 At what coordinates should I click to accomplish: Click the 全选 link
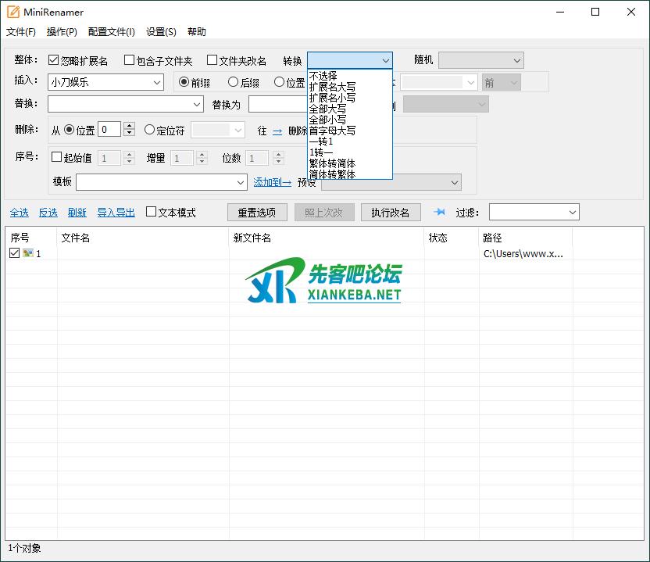coord(19,213)
